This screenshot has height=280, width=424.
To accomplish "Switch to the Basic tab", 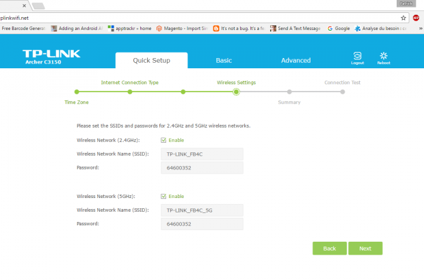I will pyautogui.click(x=224, y=60).
